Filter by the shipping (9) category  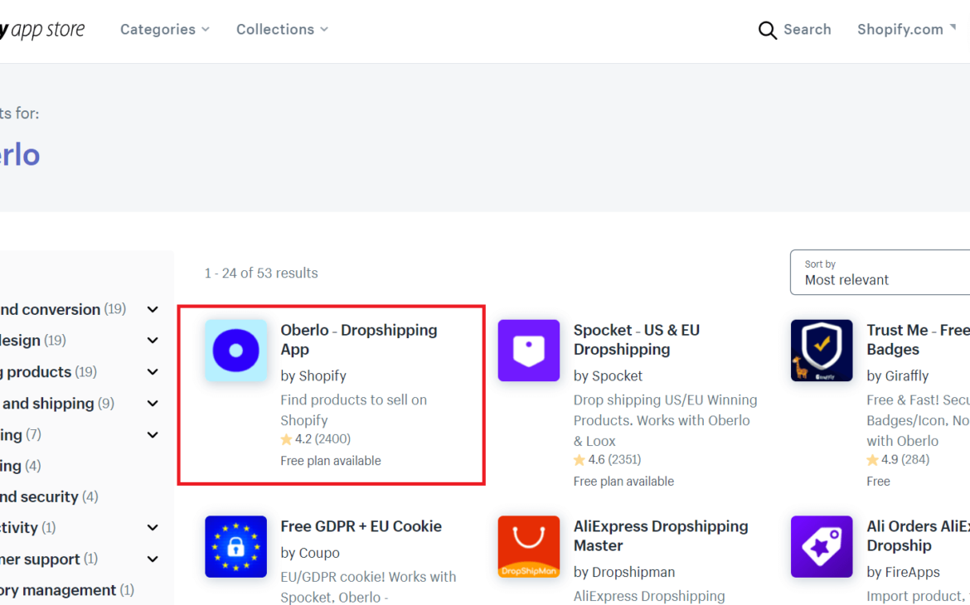pos(57,404)
